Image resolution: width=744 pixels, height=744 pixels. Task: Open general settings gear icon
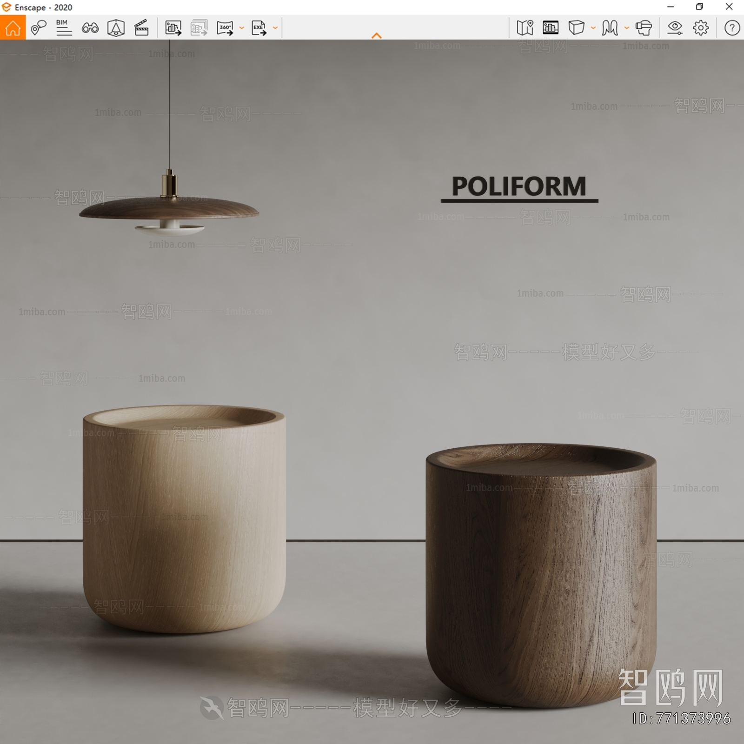point(701,28)
